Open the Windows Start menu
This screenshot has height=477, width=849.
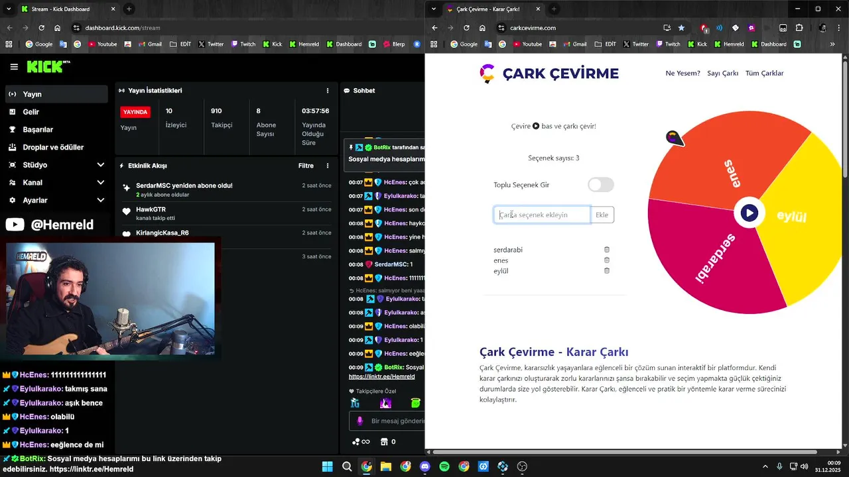[x=328, y=466]
